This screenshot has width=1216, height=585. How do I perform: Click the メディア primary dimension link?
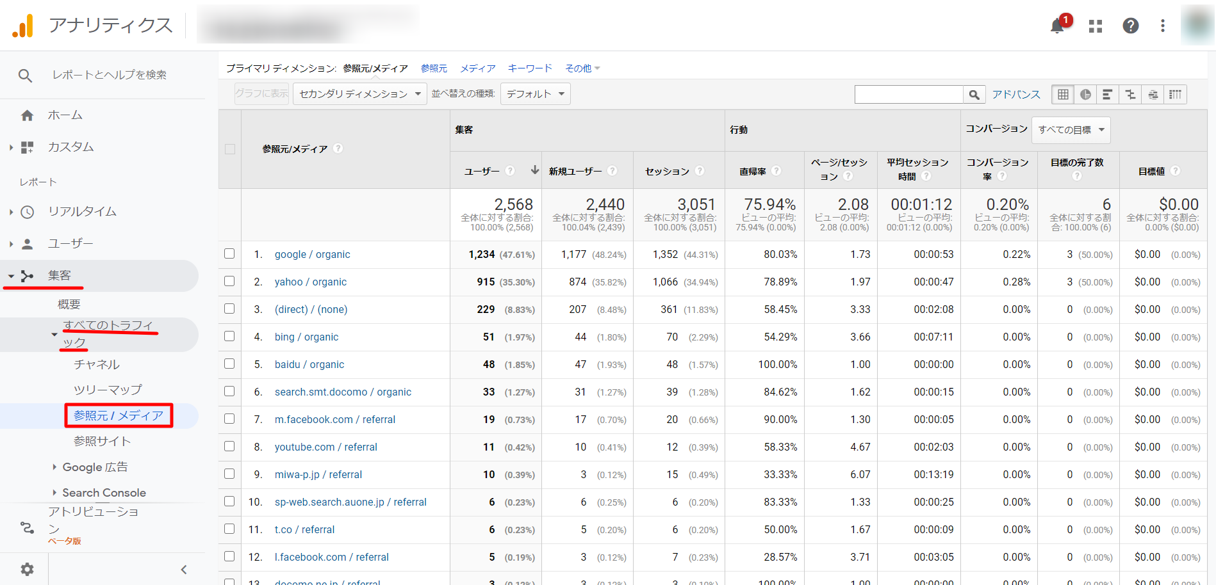coord(478,68)
